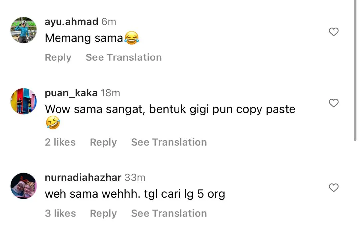Show translation for nurnadiahazhar's comment

169,213
